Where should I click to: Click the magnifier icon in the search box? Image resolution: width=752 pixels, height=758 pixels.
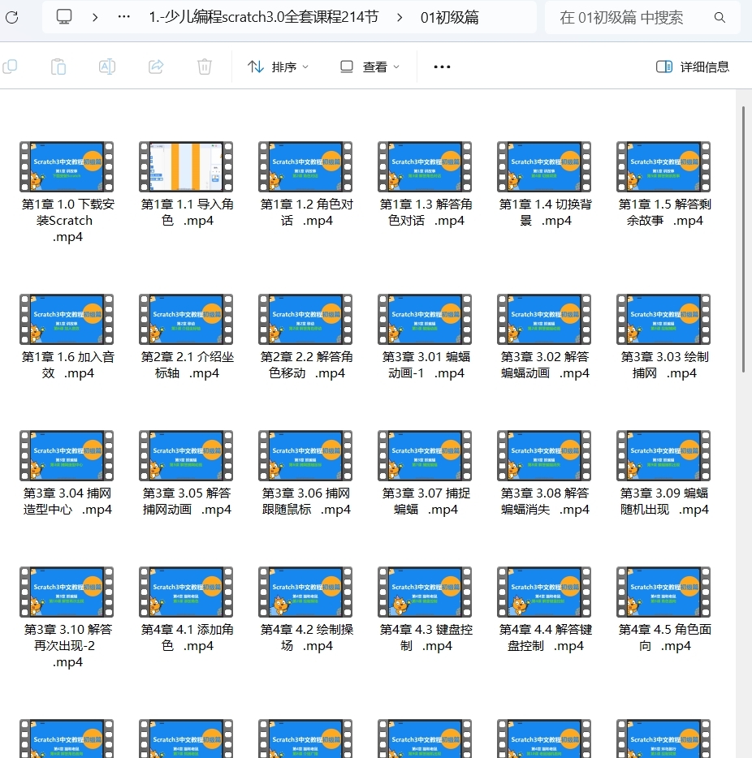(720, 16)
